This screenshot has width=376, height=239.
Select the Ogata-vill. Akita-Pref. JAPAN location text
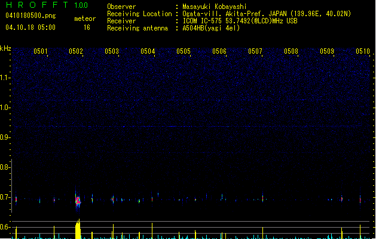tap(267, 14)
